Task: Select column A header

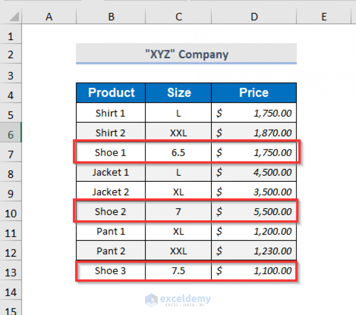Action: coord(49,17)
